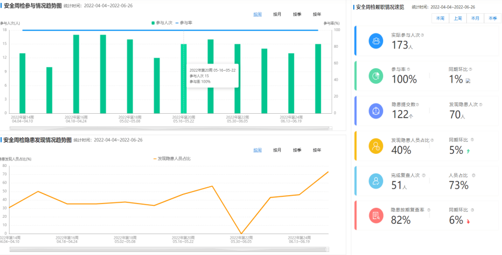Select 按季 in the participation trend chart
This screenshot has height=255, width=502.
pyautogui.click(x=297, y=14)
